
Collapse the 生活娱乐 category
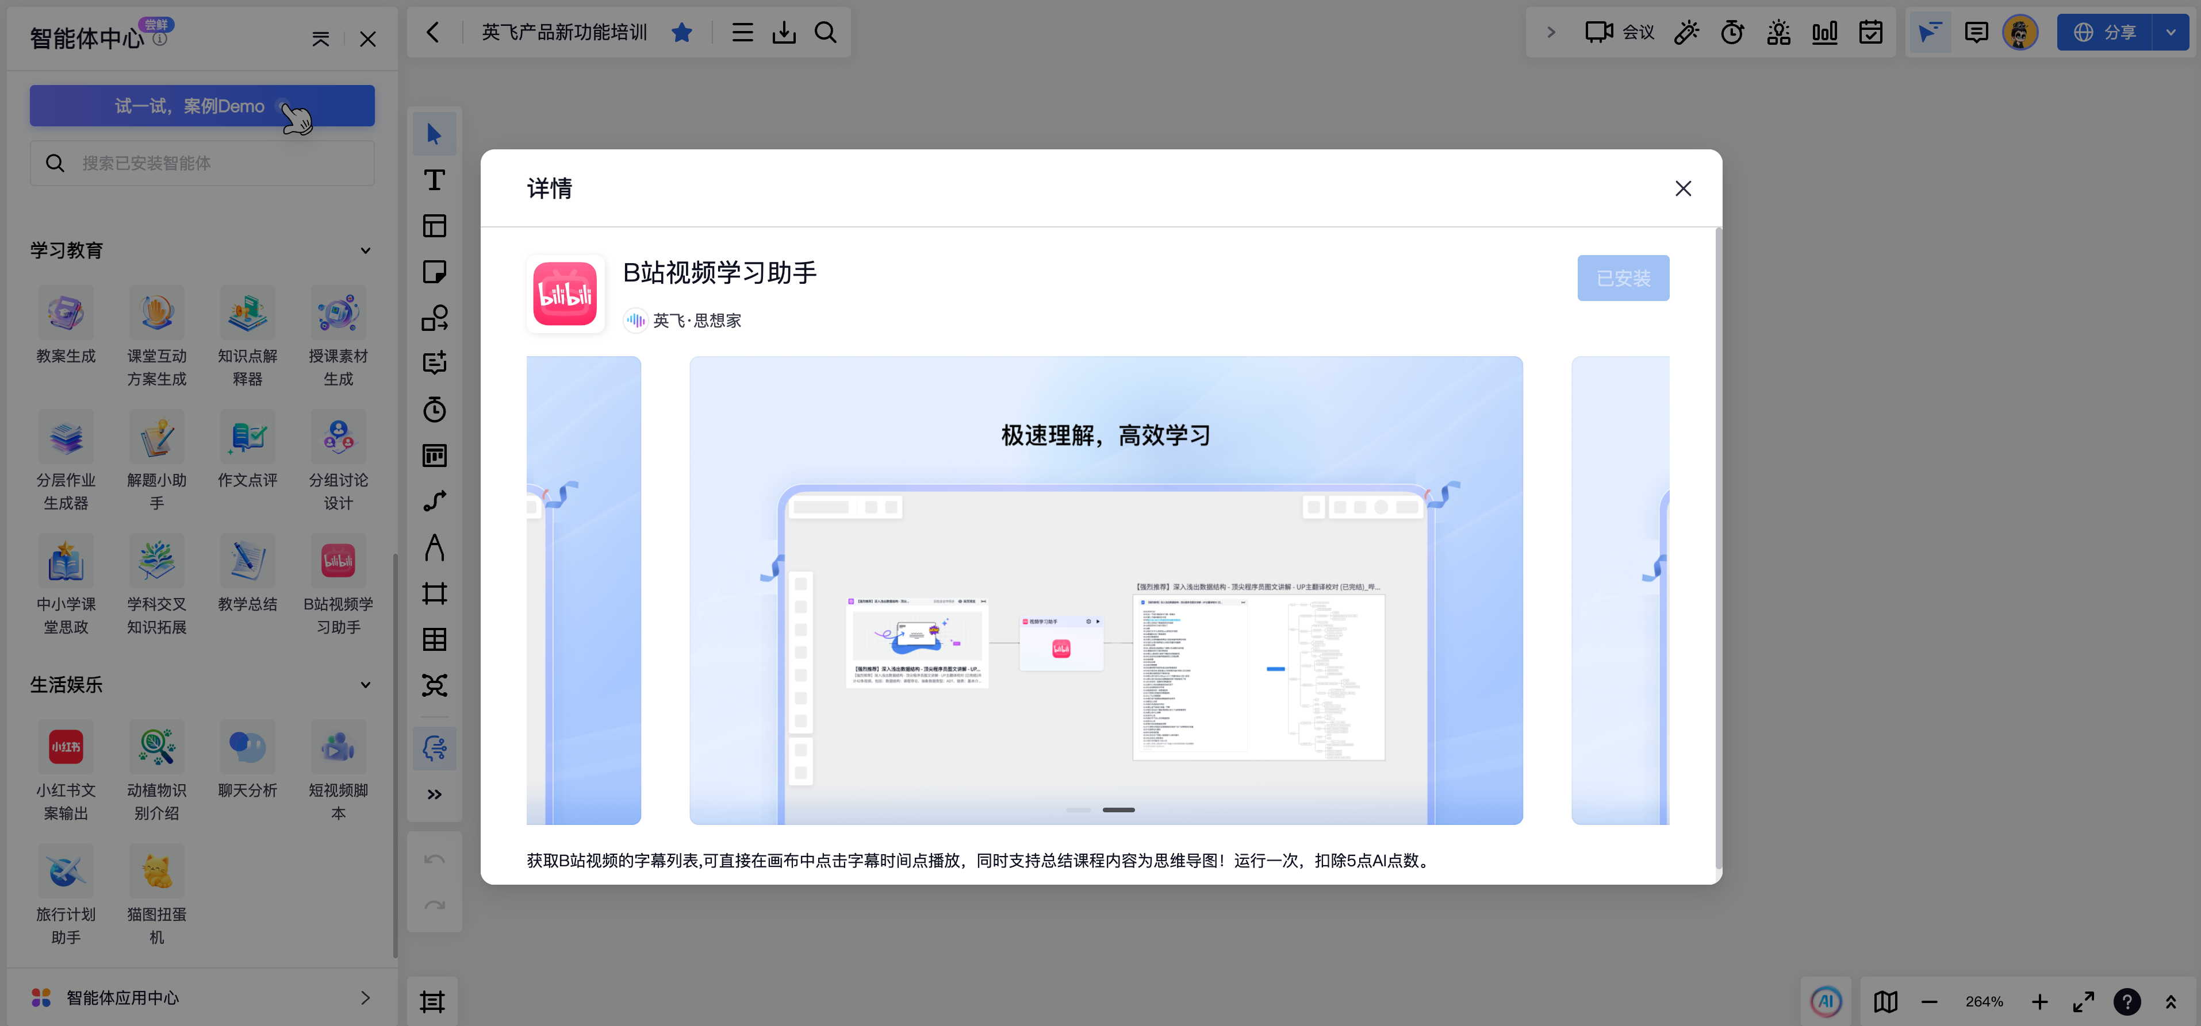point(366,685)
